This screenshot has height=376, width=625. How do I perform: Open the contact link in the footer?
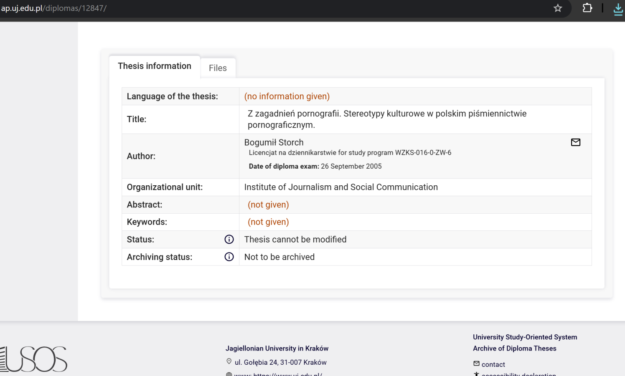(493, 364)
